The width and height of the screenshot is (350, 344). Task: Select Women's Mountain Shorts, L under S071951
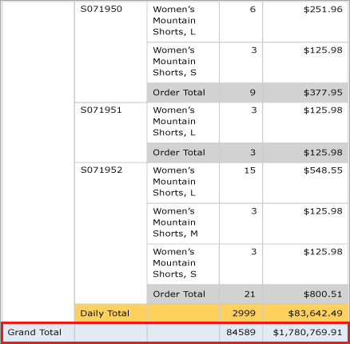(183, 122)
